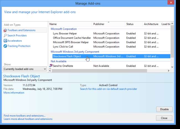Open the More information link
Viewport: 180px width, 129px height.
(x=14, y=93)
